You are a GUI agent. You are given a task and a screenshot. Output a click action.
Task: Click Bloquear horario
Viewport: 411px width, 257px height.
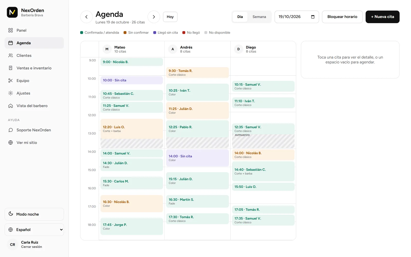tap(342, 17)
